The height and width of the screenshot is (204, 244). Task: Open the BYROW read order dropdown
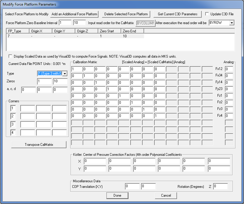[x=232, y=23]
